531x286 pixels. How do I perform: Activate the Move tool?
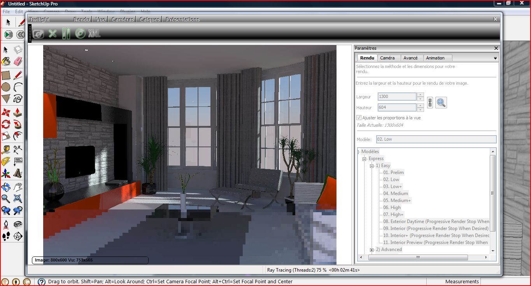pyautogui.click(x=6, y=112)
